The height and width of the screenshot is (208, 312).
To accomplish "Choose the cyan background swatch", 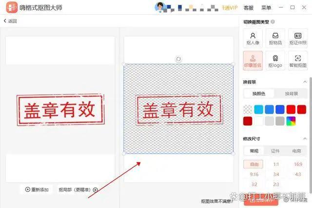I will 258,109.
